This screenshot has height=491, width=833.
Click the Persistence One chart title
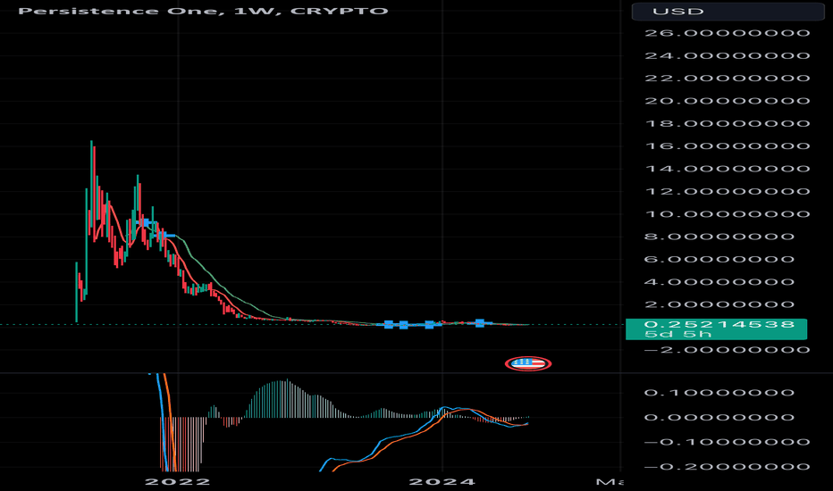(x=203, y=11)
